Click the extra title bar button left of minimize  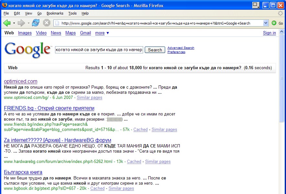click(x=256, y=5)
